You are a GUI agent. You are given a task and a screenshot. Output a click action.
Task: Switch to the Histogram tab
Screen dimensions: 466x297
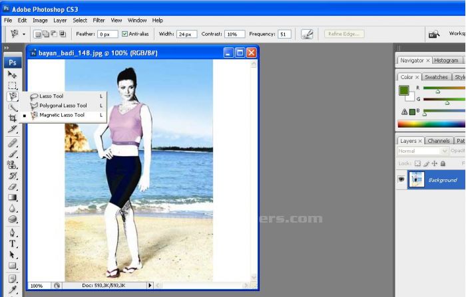446,60
